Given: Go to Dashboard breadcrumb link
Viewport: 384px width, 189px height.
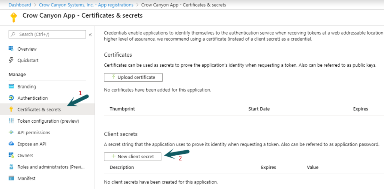Looking at the screenshot, I should (20, 4).
